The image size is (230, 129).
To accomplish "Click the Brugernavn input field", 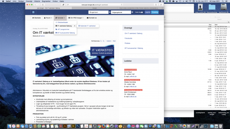I will click(98, 12).
